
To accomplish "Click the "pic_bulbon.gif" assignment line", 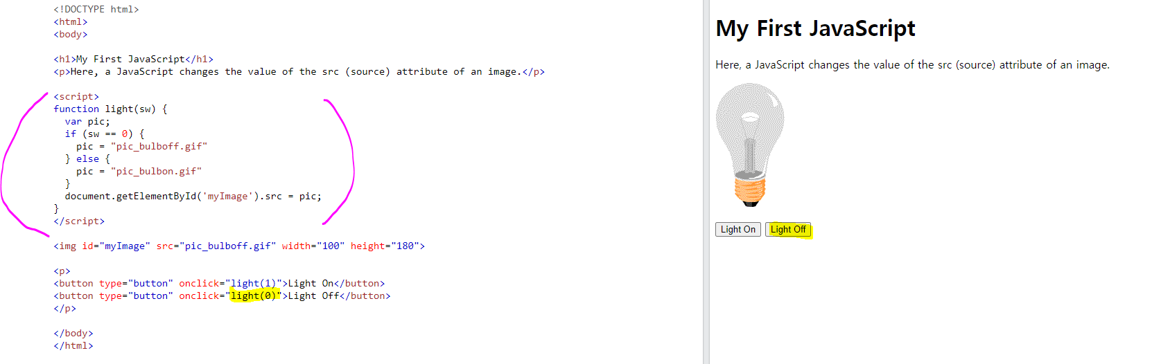I will pyautogui.click(x=139, y=171).
